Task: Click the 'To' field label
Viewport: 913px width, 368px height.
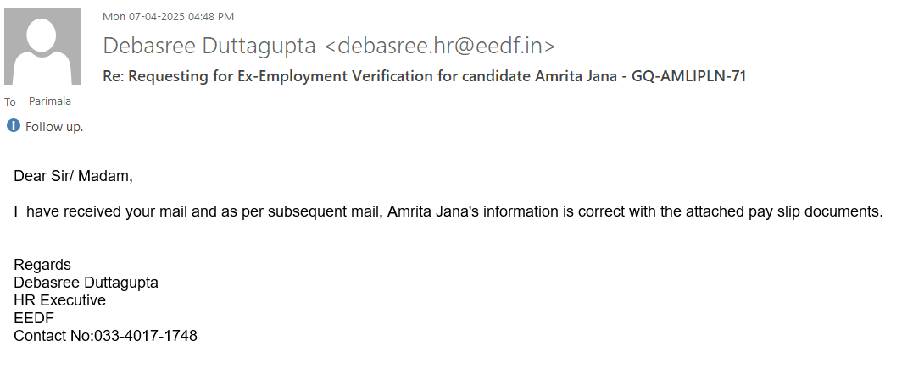Action: click(10, 102)
